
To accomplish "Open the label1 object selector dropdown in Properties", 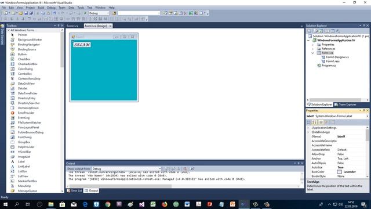I will (x=367, y=116).
